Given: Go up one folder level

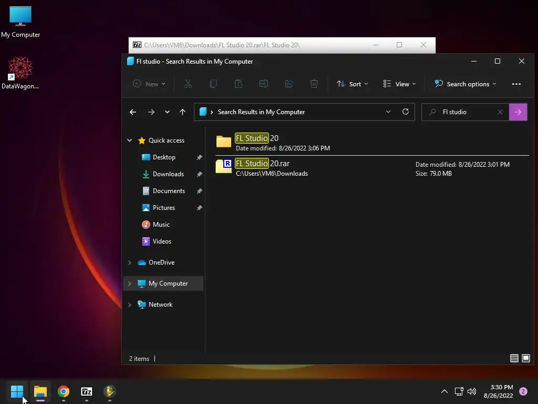Looking at the screenshot, I should (x=182, y=112).
